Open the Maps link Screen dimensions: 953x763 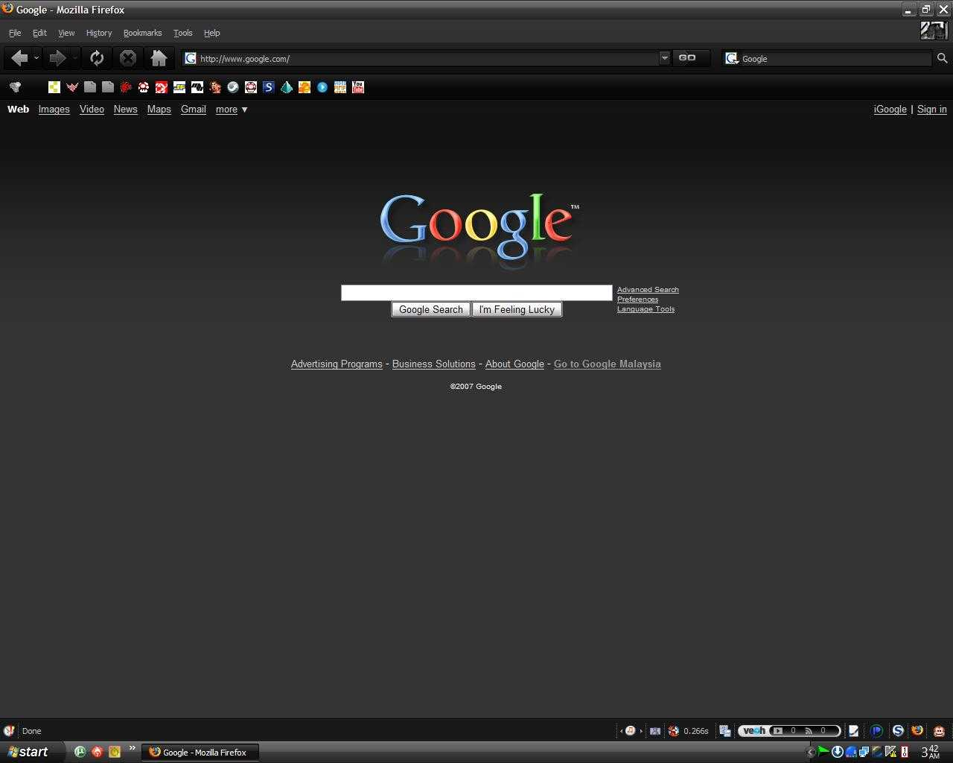[x=159, y=110]
